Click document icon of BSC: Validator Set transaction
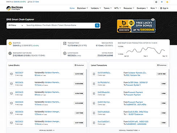 click(94, 74)
